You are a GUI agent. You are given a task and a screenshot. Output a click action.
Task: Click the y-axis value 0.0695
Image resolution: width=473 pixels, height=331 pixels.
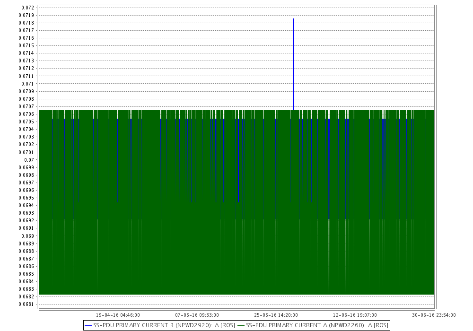tap(26, 198)
